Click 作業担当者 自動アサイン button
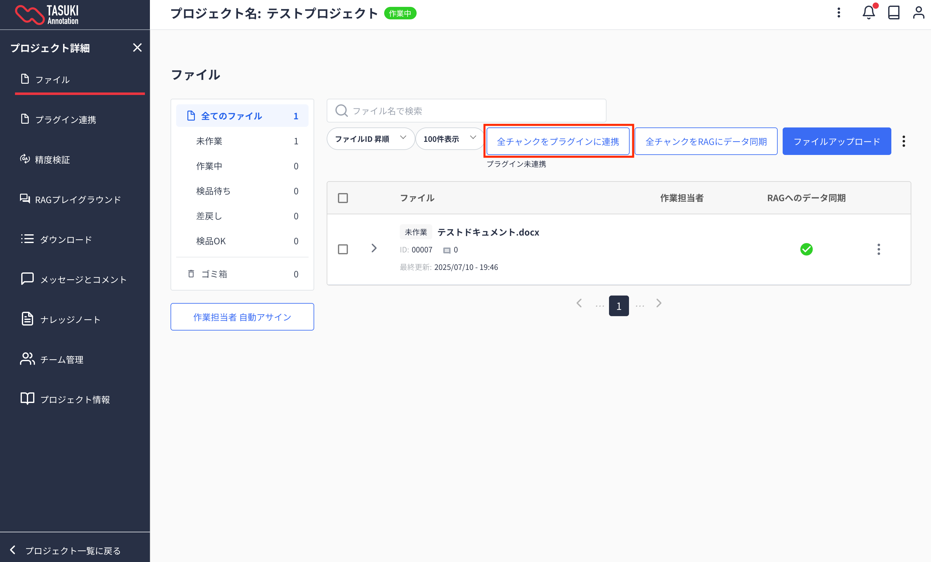931x562 pixels. coord(242,317)
